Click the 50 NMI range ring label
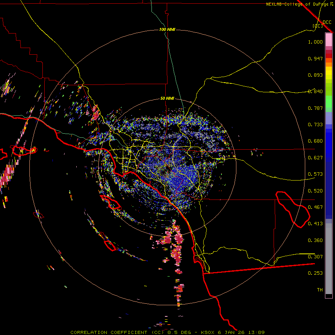This screenshot has height=335, width=335. [167, 99]
